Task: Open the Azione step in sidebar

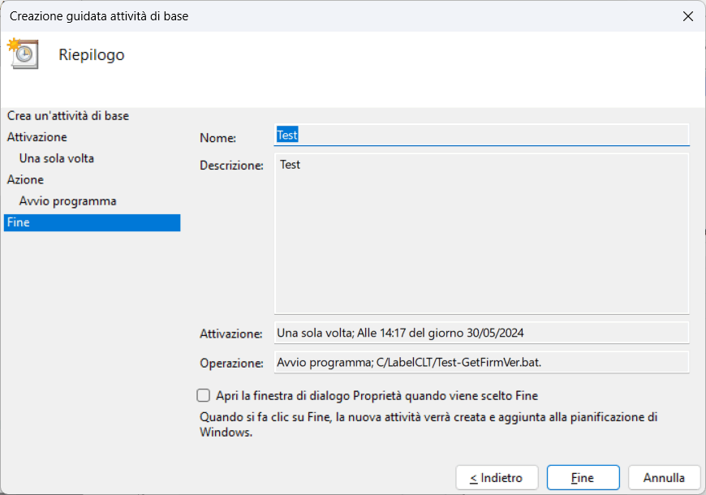Action: pyautogui.click(x=25, y=179)
